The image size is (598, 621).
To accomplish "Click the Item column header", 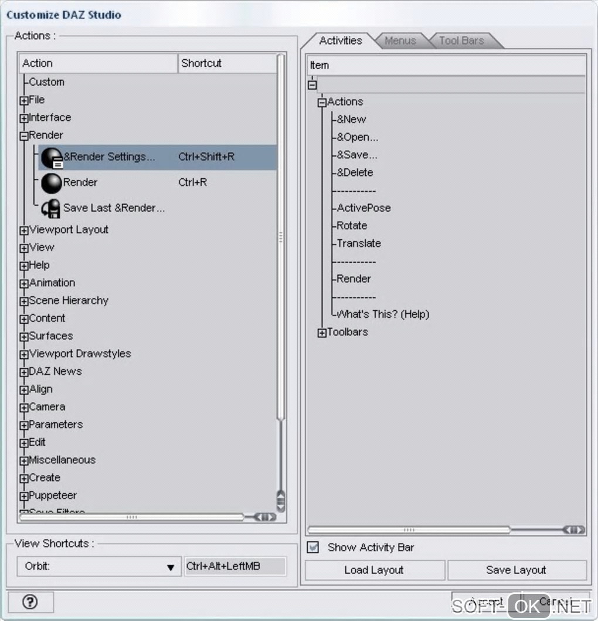I will [x=446, y=65].
